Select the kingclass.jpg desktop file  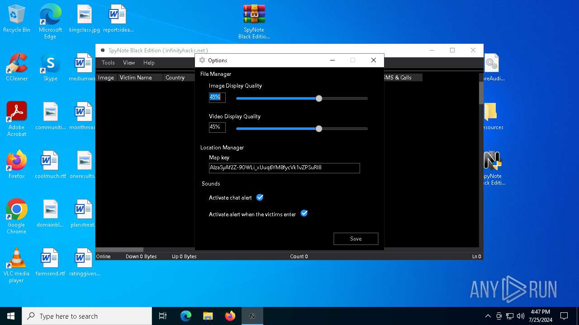(85, 19)
